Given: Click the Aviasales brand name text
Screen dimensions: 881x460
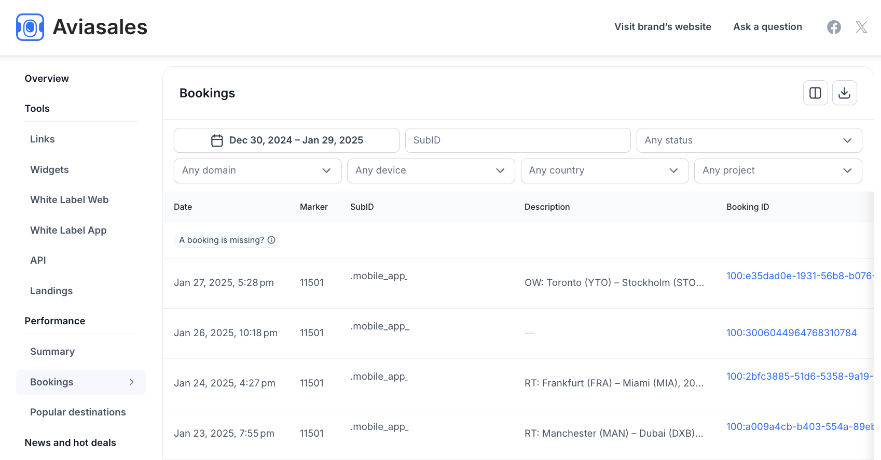Looking at the screenshot, I should click(x=100, y=27).
